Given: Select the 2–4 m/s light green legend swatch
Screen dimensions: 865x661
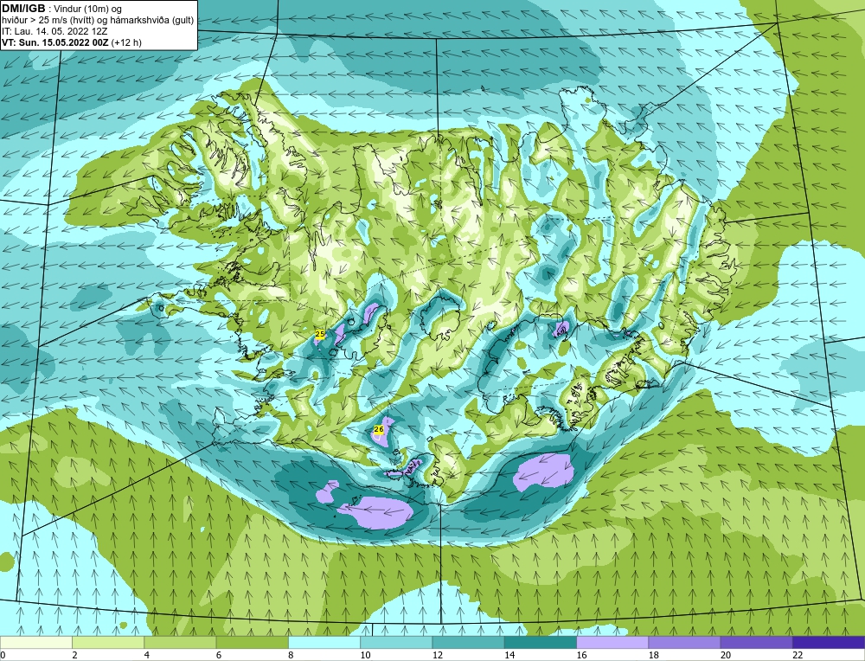Looking at the screenshot, I should (108, 642).
